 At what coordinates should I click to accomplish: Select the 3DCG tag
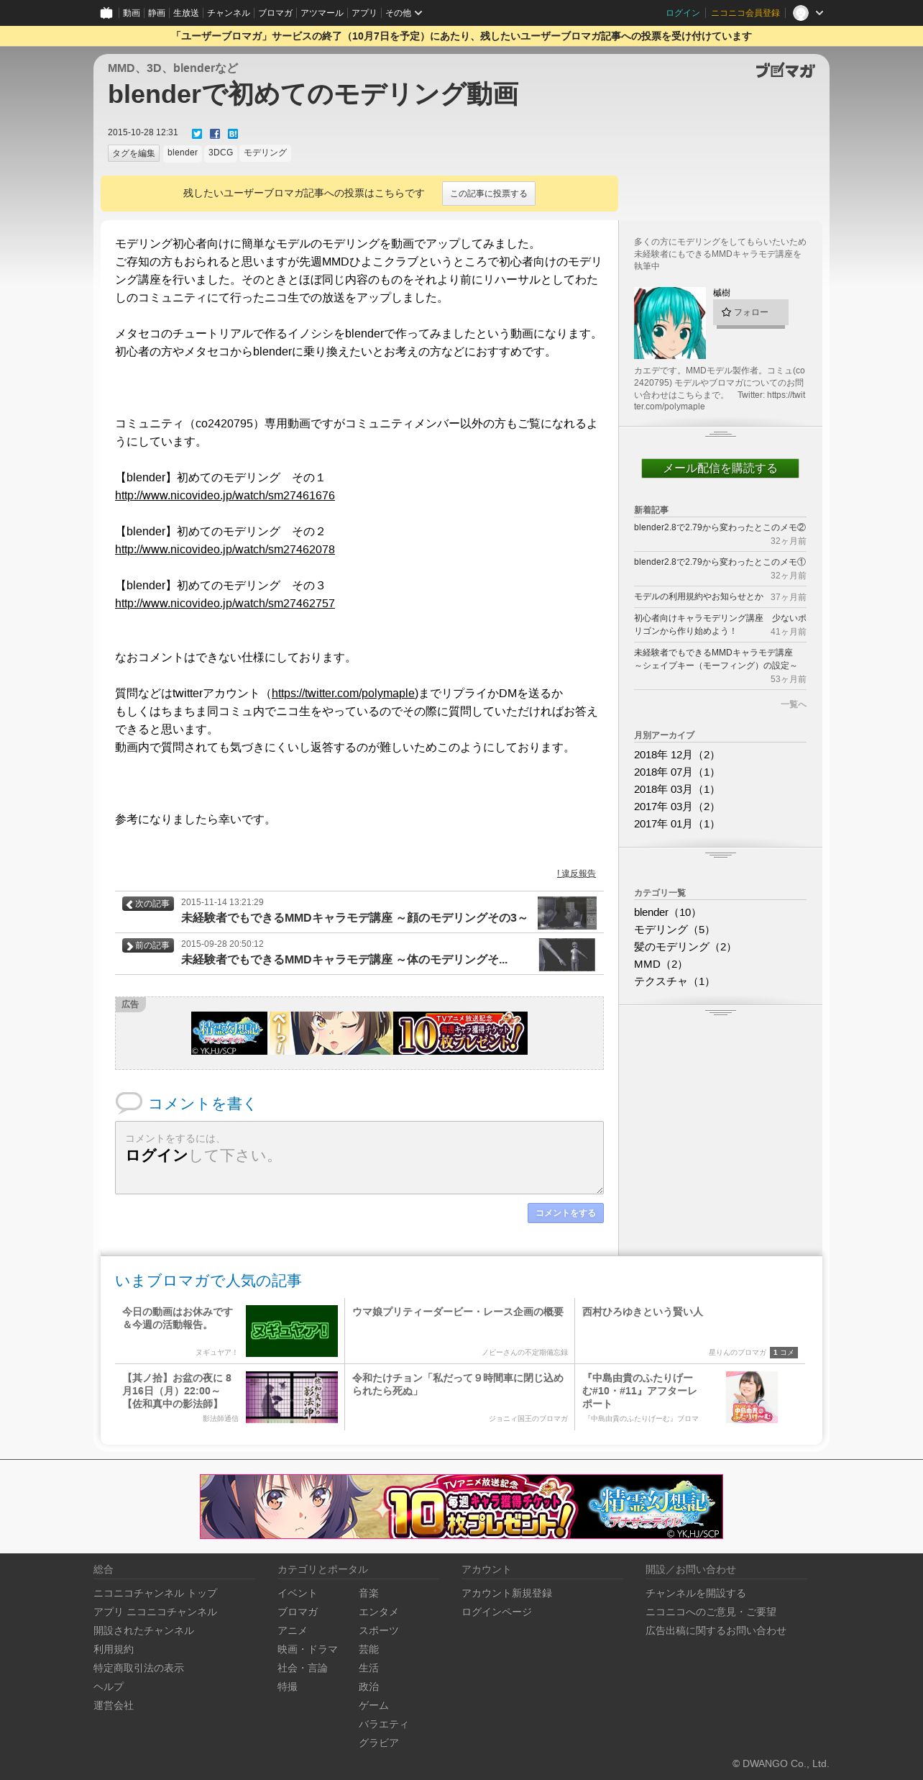221,153
